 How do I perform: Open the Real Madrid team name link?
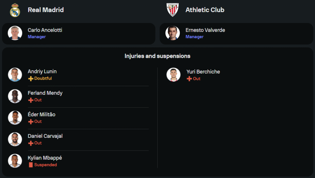click(x=46, y=10)
